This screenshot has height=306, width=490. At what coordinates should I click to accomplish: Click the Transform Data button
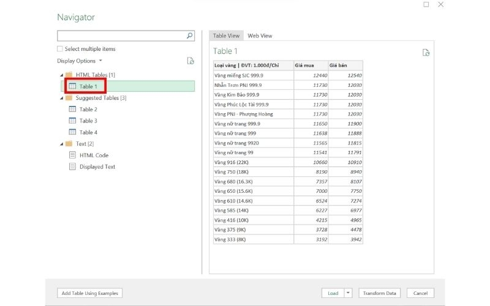coord(379,293)
